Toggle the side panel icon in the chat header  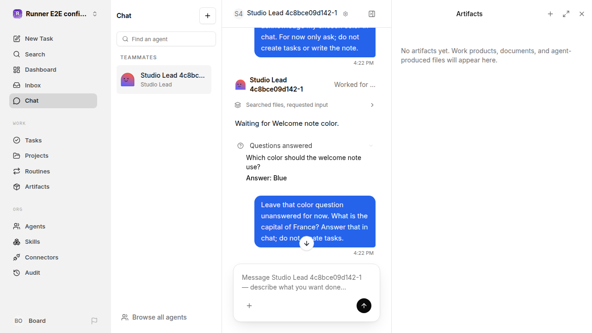[x=372, y=14]
